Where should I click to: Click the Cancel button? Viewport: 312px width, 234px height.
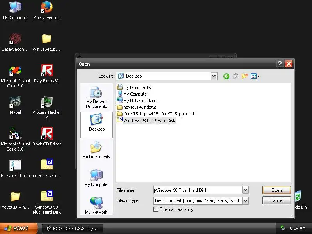click(277, 200)
